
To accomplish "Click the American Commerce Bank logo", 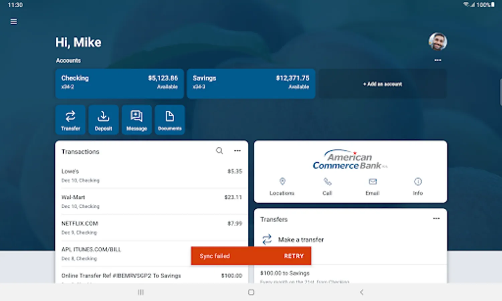I will (350, 160).
